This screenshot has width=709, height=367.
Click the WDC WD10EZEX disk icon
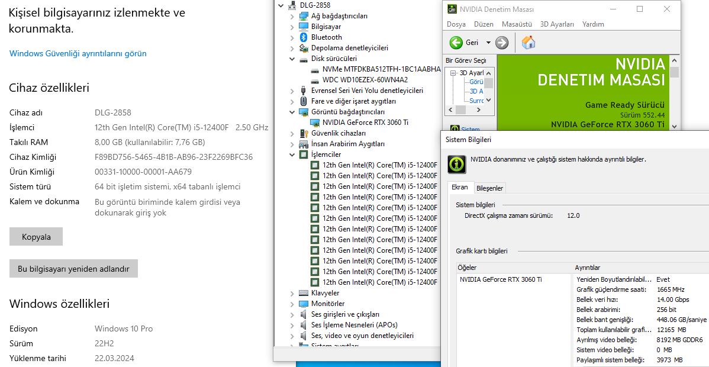[x=315, y=80]
